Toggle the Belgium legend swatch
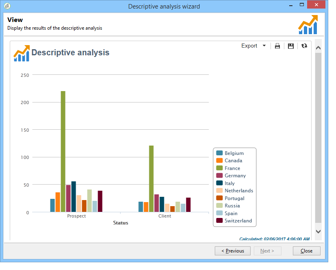 pos(219,153)
